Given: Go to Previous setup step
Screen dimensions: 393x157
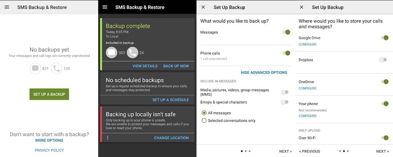Looking at the screenshot, I should pos(310,151).
